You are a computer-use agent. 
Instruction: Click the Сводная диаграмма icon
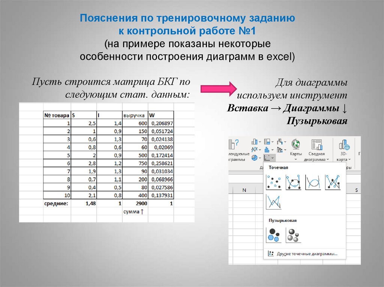tap(316, 144)
